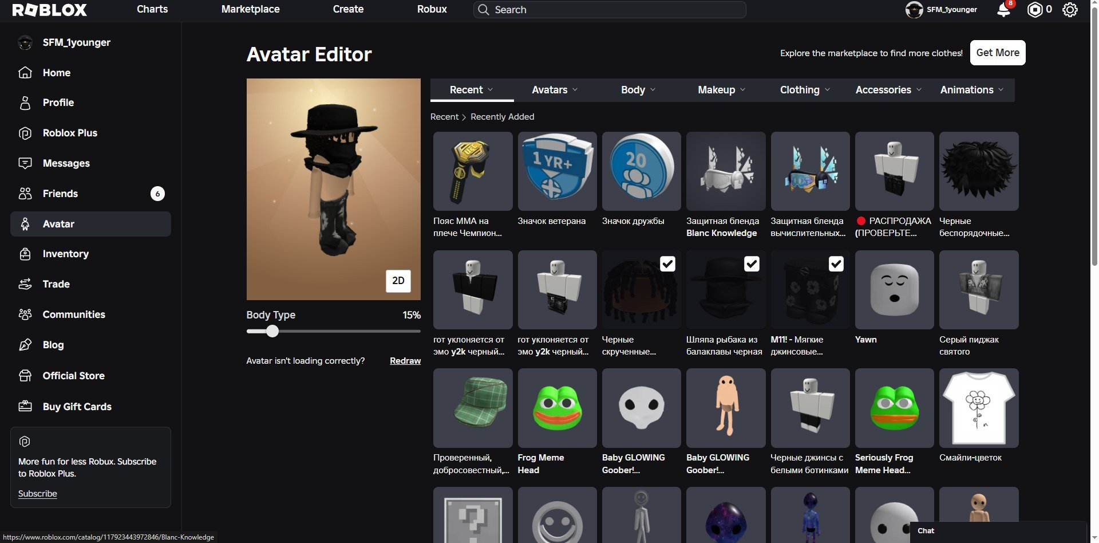Select the Серый пиджак святого thumbnail
1099x543 pixels.
pyautogui.click(x=979, y=290)
